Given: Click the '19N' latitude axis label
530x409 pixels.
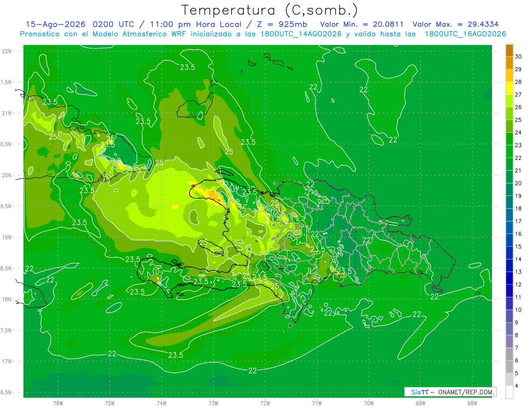Looking at the screenshot, I should [x=8, y=237].
